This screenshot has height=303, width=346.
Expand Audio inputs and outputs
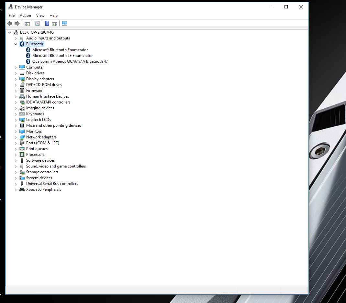16,38
